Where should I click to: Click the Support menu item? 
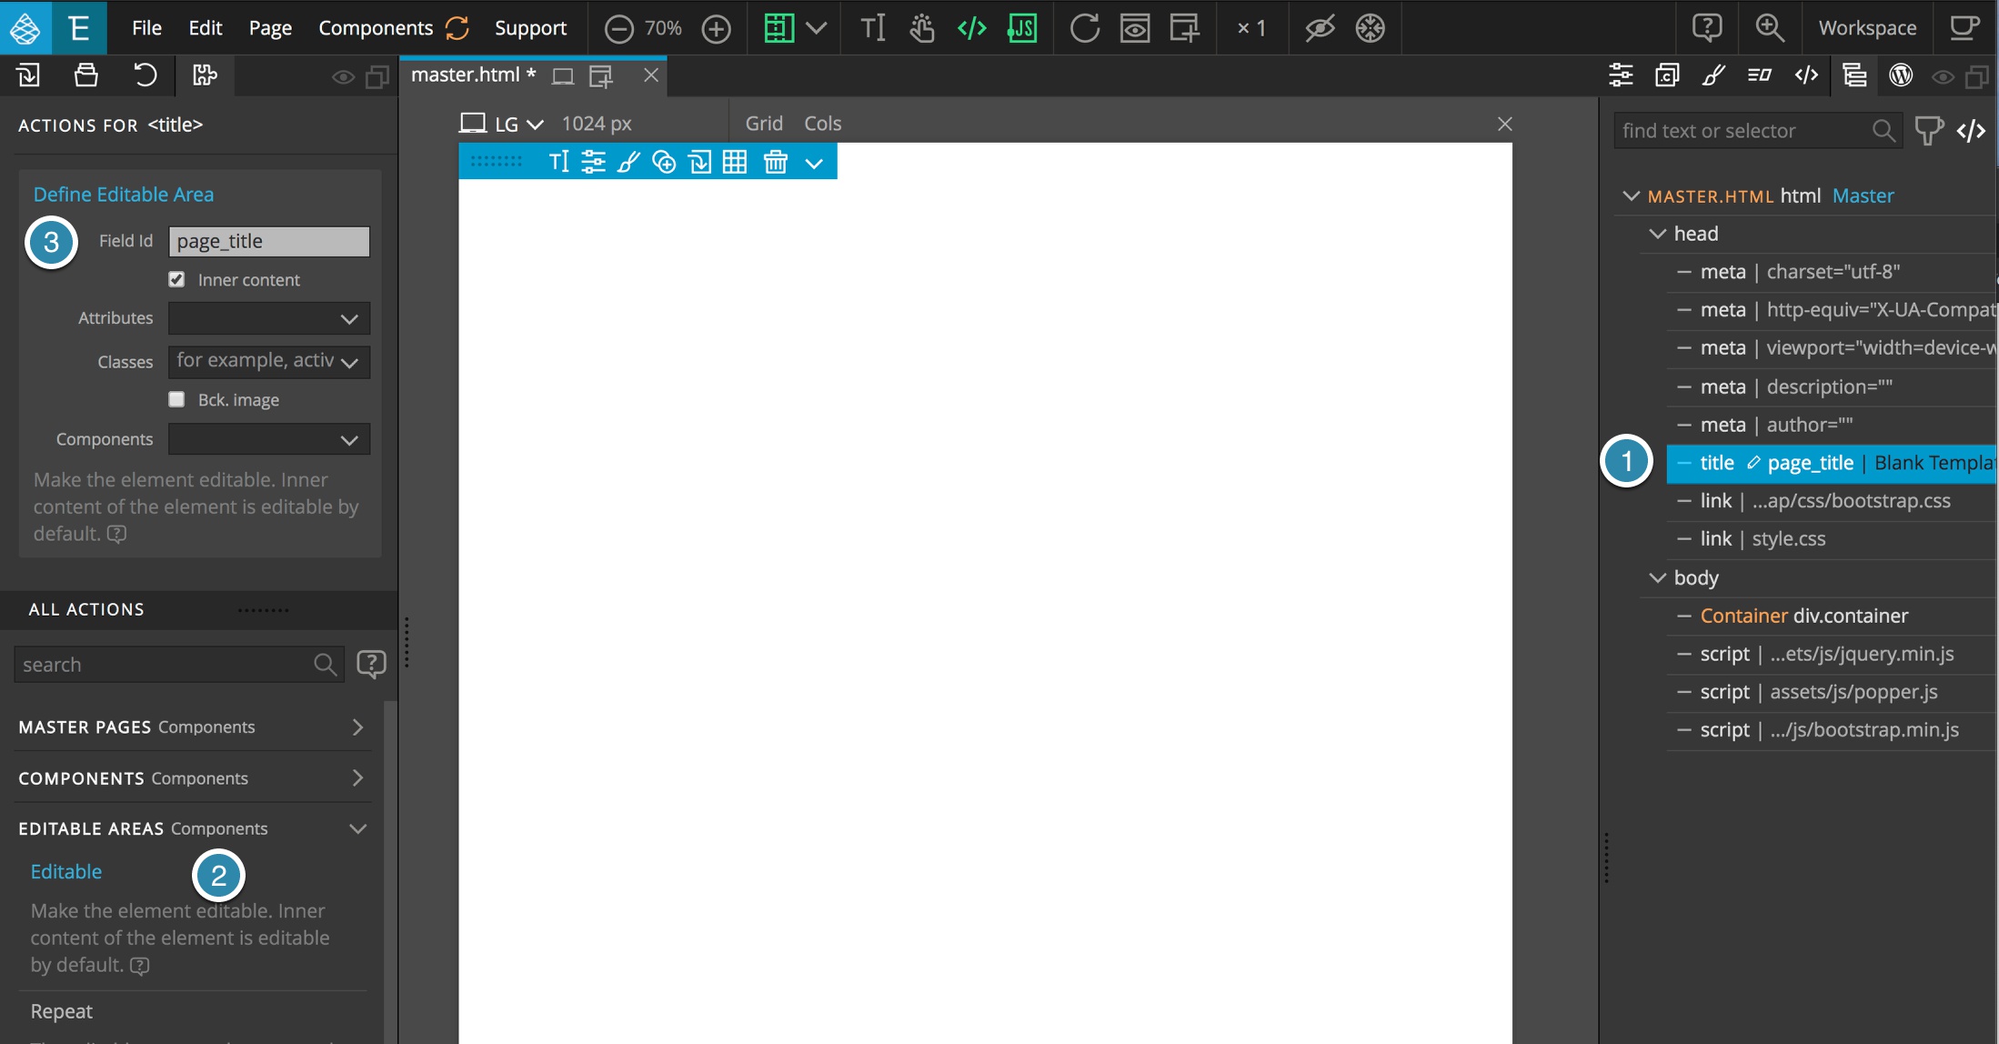[x=530, y=26]
